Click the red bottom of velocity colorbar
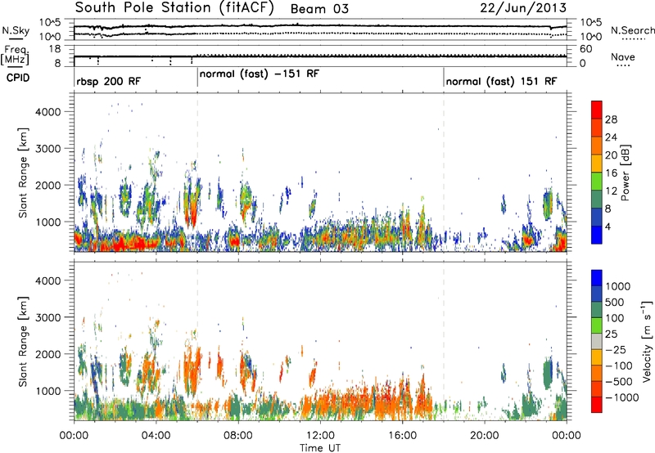The width and height of the screenshot is (655, 453). [x=597, y=405]
